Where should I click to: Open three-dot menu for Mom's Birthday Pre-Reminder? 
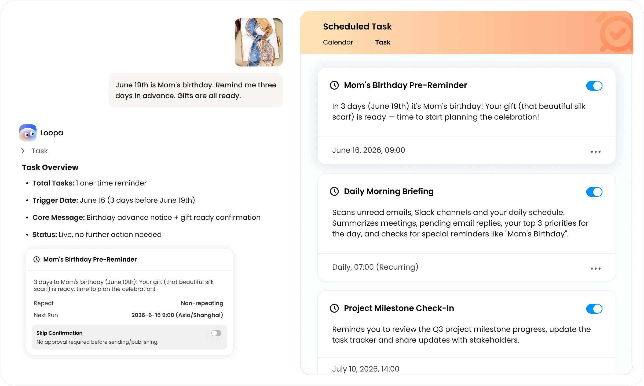point(596,152)
